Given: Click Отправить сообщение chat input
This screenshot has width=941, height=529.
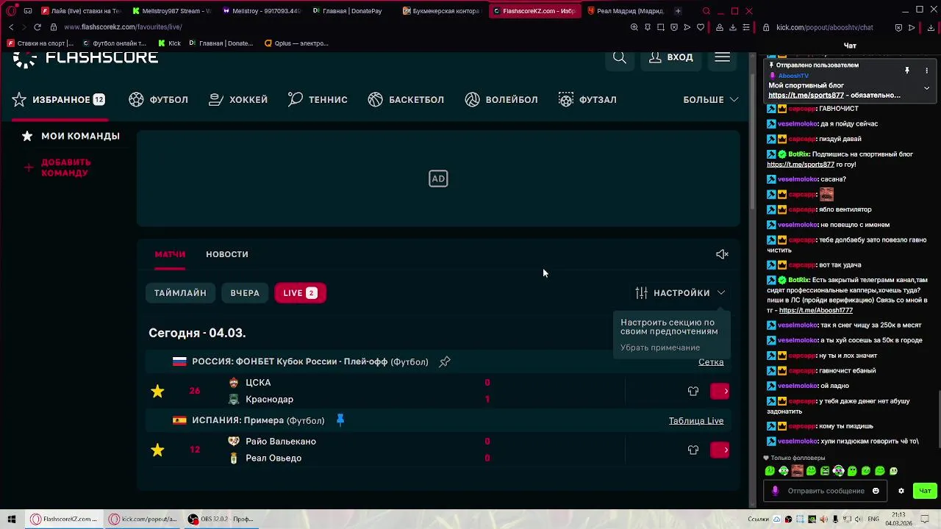Looking at the screenshot, I should pos(826,492).
